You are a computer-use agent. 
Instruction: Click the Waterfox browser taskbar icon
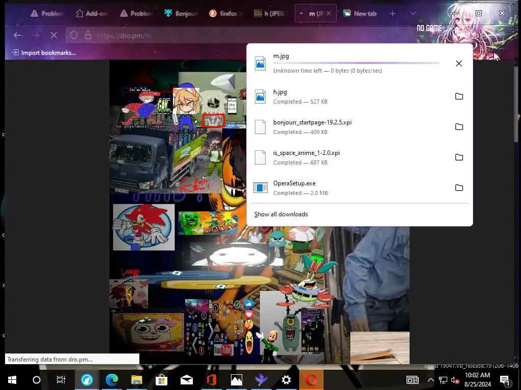click(86, 380)
